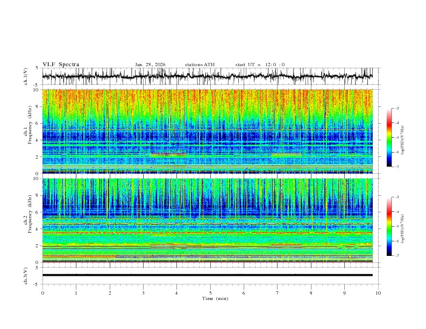
Task: Click the "start UT = 12:0 :0" text
Action: [260, 65]
